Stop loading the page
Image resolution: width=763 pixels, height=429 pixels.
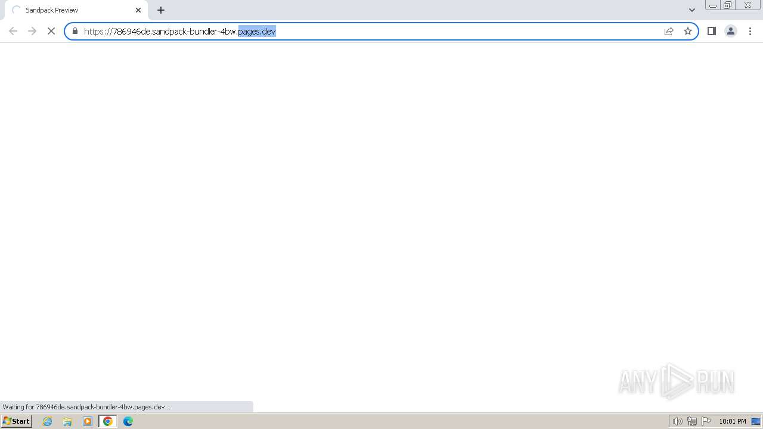pos(51,31)
